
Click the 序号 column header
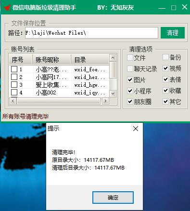click(x=21, y=60)
